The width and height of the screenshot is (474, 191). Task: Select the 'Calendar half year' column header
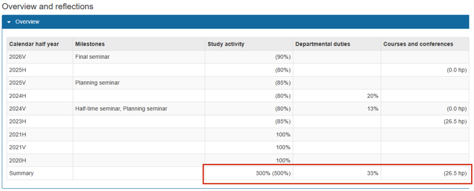pyautogui.click(x=34, y=44)
